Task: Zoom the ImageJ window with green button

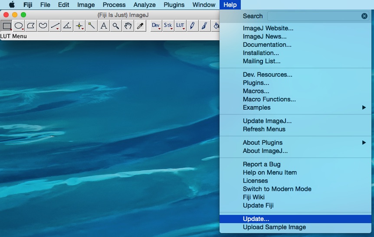Action: pyautogui.click(x=23, y=15)
